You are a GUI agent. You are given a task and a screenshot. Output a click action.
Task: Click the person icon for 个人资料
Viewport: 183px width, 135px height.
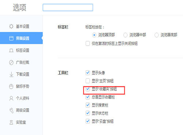click(11, 98)
